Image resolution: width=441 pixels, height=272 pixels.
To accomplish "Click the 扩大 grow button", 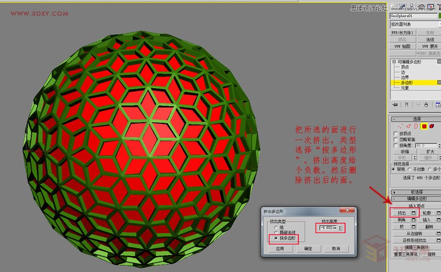I will [x=430, y=152].
